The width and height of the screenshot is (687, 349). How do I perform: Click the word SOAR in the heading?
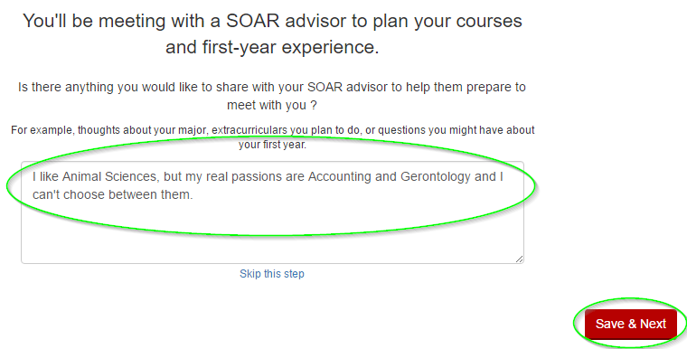253,21
